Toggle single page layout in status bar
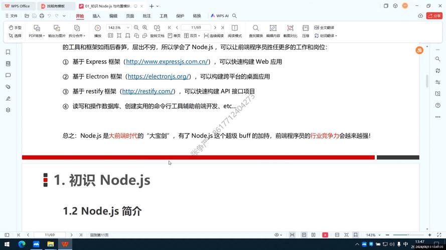The height and width of the screenshot is (250, 446). [x=304, y=235]
